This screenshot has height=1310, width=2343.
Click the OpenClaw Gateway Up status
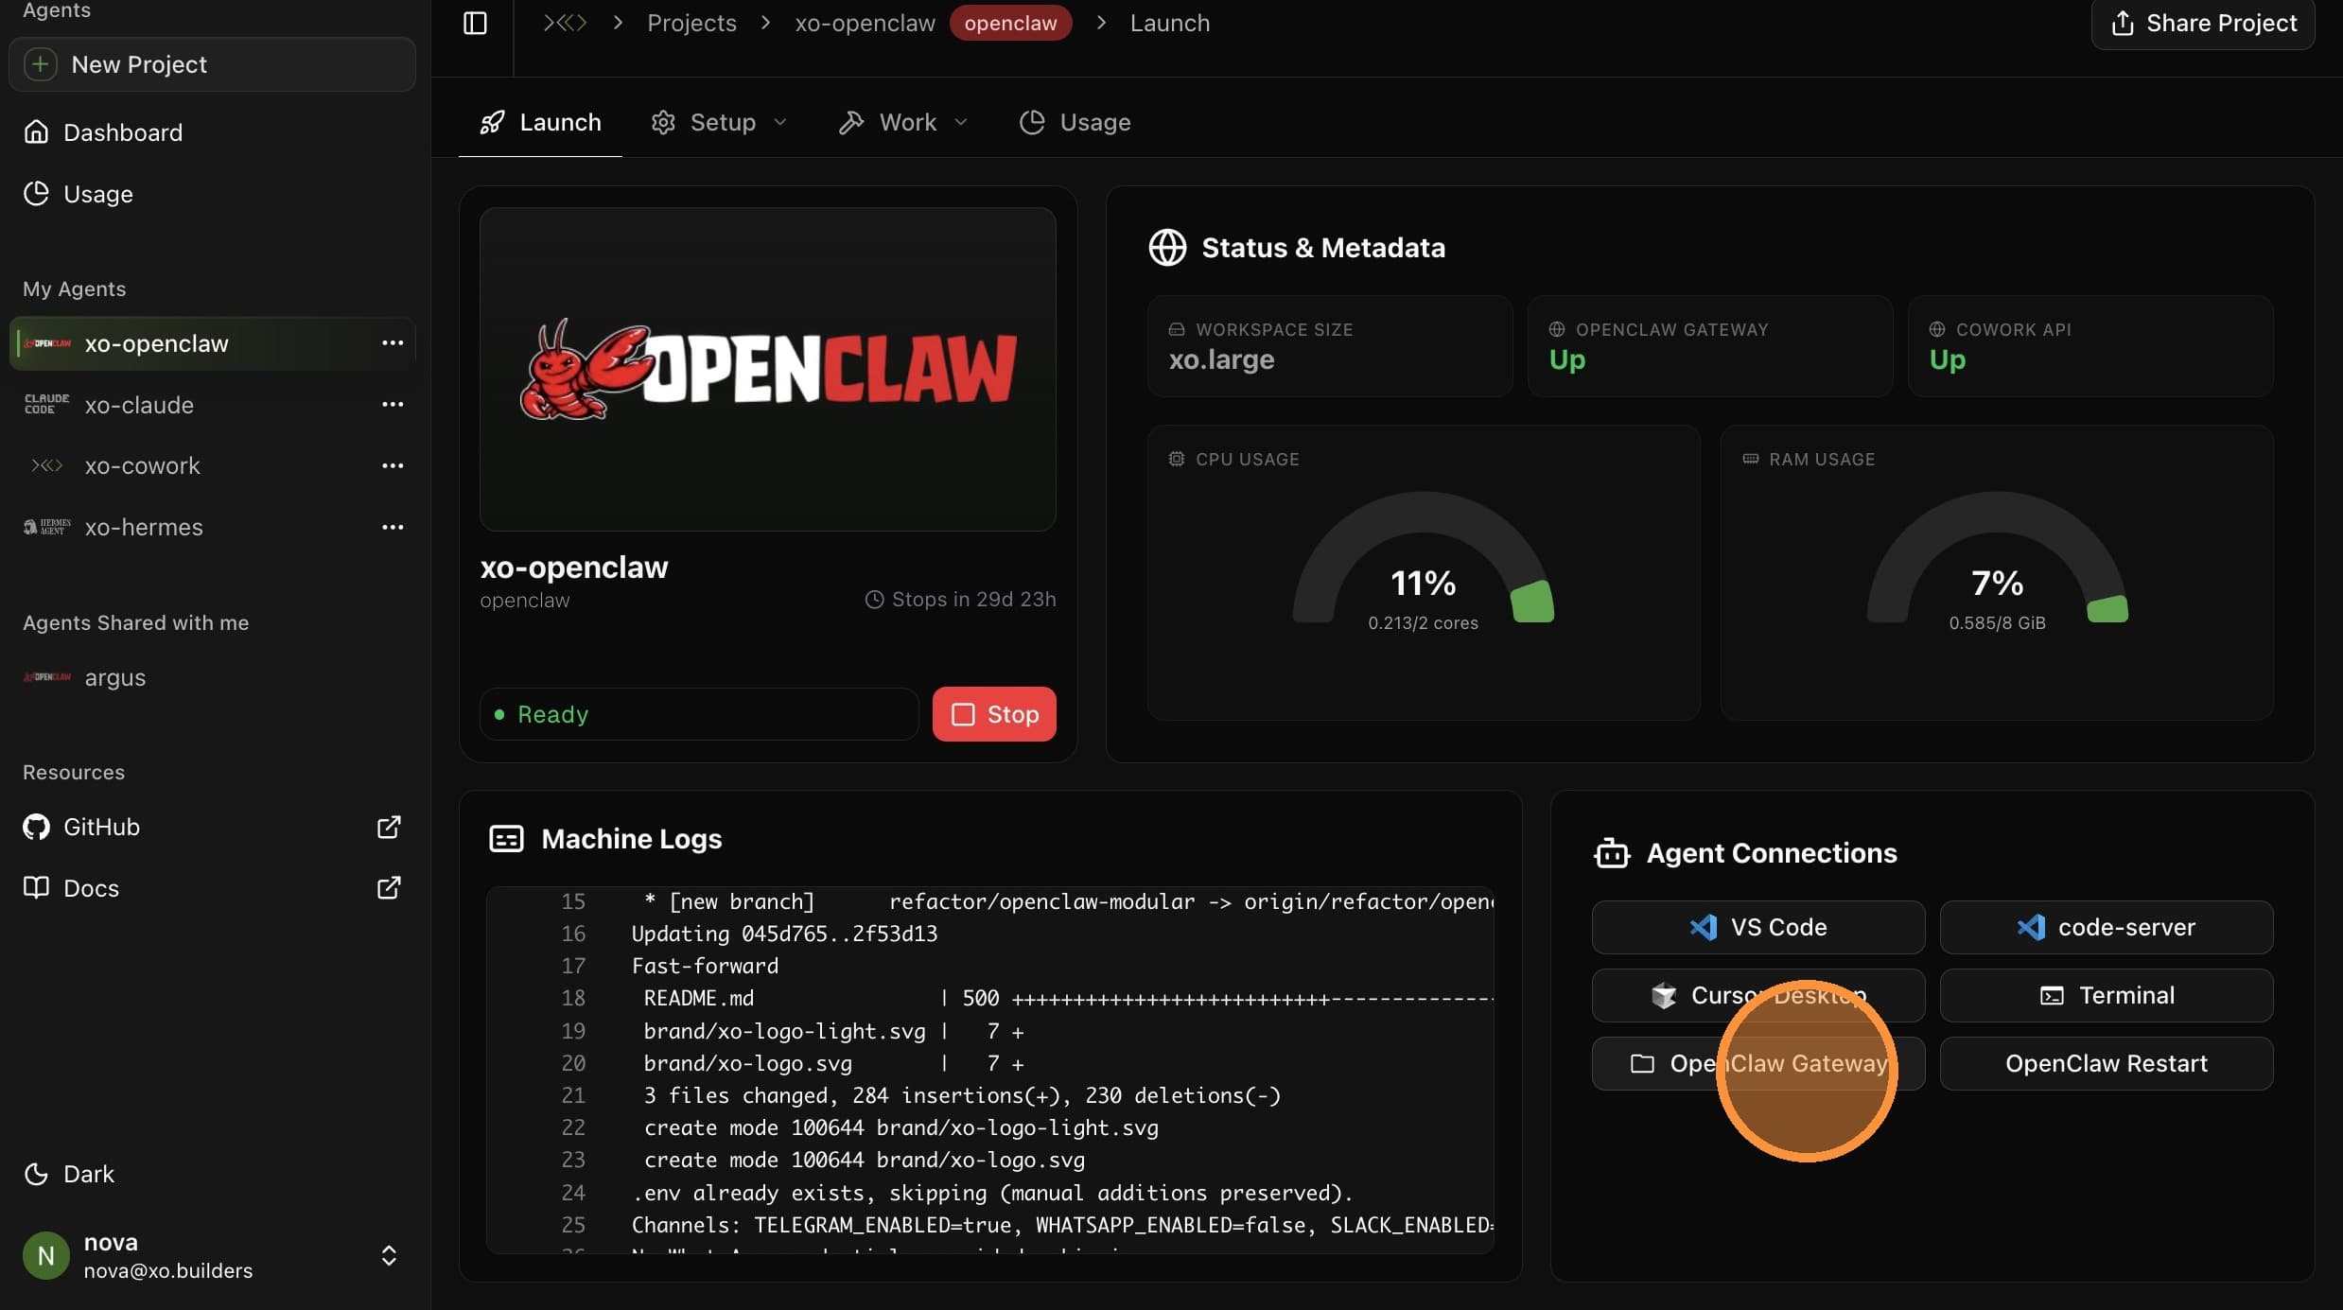1709,345
